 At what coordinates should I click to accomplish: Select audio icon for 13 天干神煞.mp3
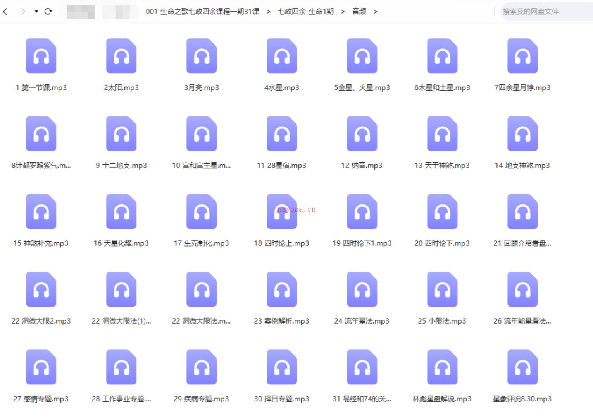pyautogui.click(x=442, y=134)
